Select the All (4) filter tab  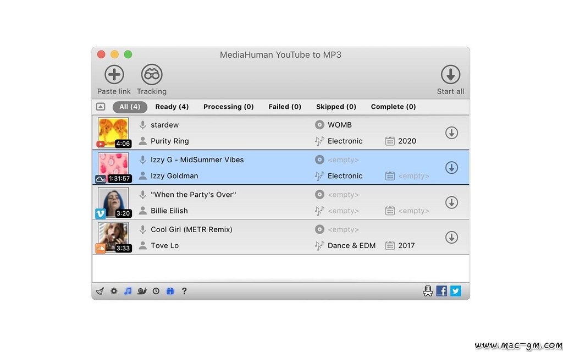[130, 107]
